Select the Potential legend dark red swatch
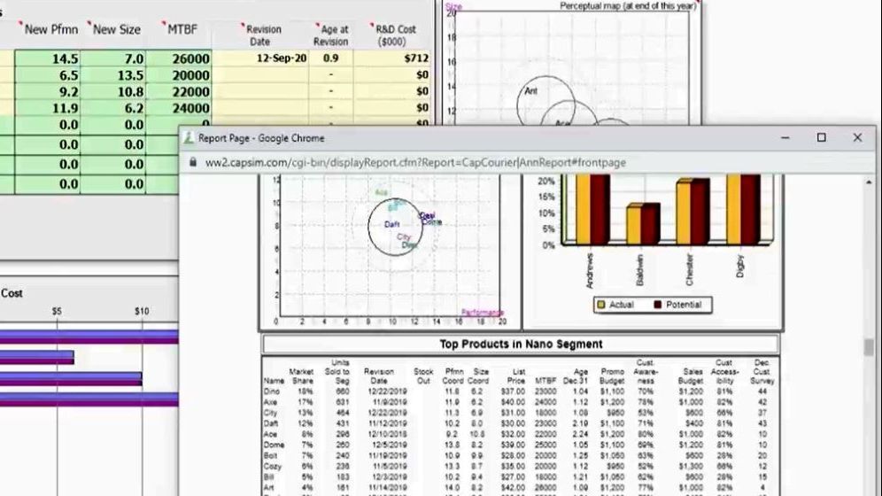Screen dimensions: 882x496 coord(657,305)
